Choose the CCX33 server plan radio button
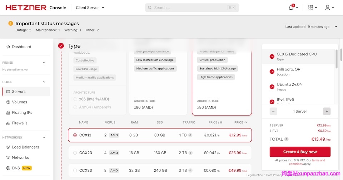The height and width of the screenshot is (180, 343). [75, 170]
